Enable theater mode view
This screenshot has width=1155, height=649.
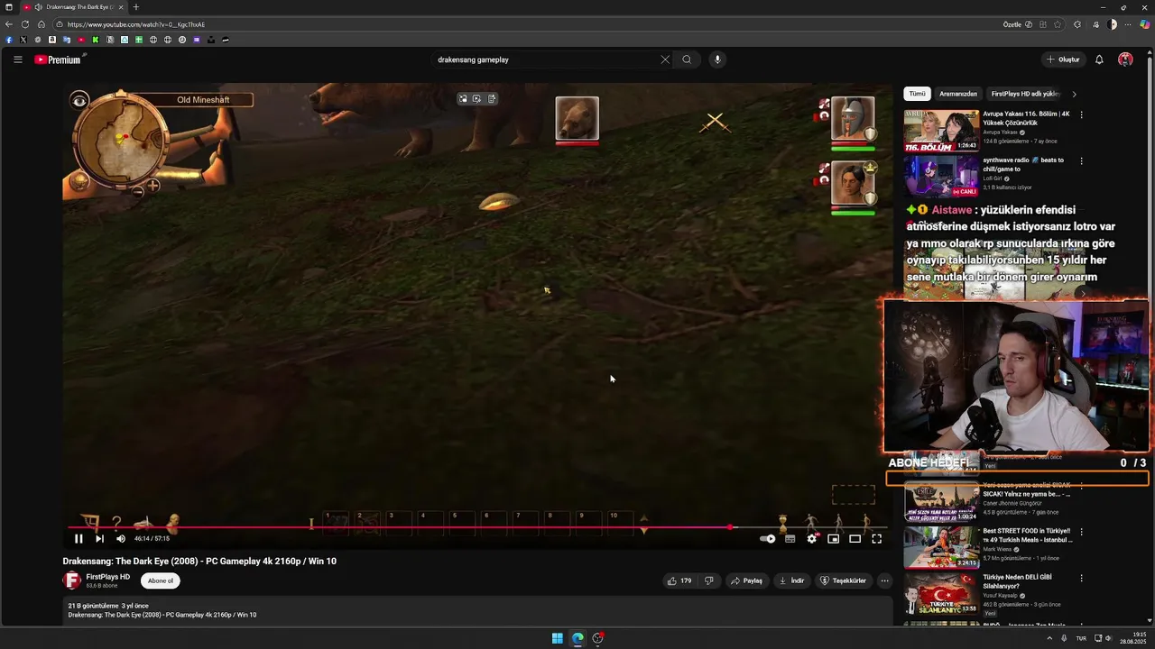pos(855,539)
